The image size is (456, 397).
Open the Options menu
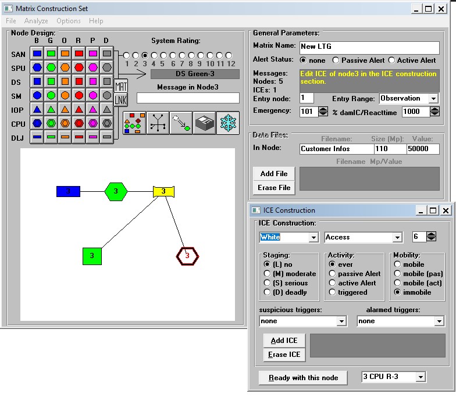[69, 21]
